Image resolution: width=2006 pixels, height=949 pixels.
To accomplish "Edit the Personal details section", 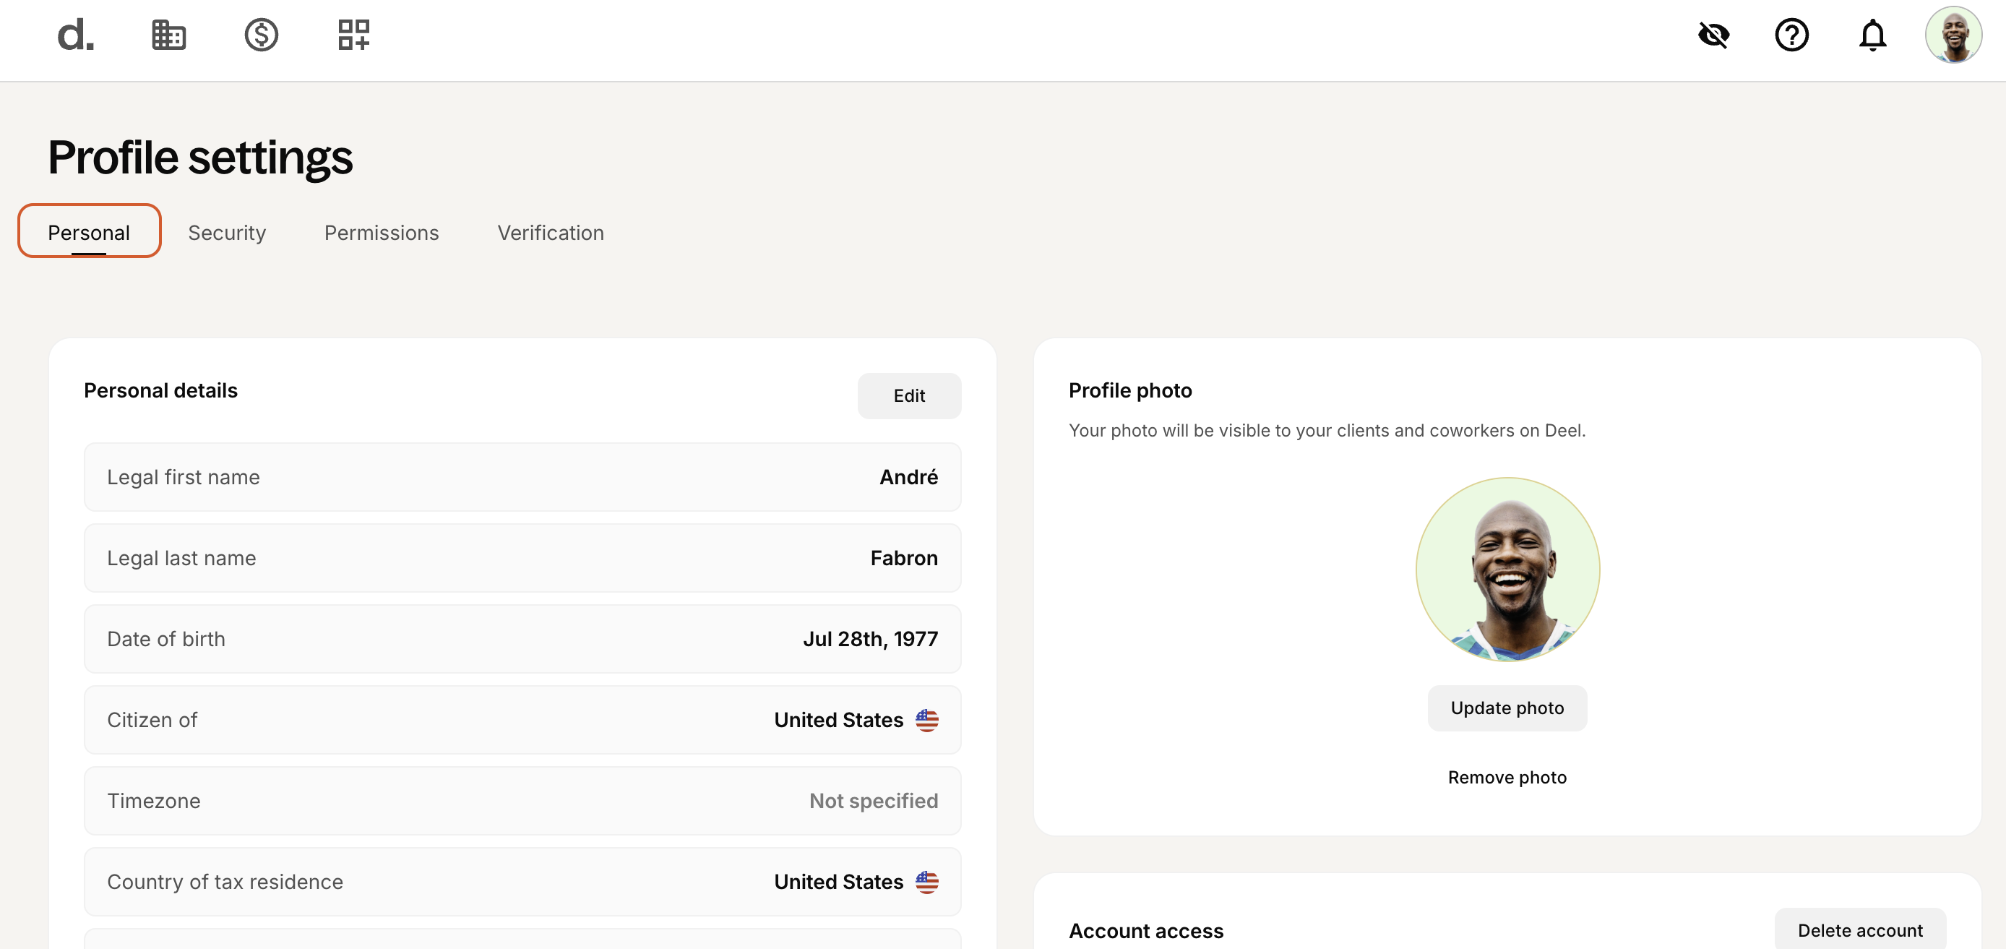I will pos(909,396).
